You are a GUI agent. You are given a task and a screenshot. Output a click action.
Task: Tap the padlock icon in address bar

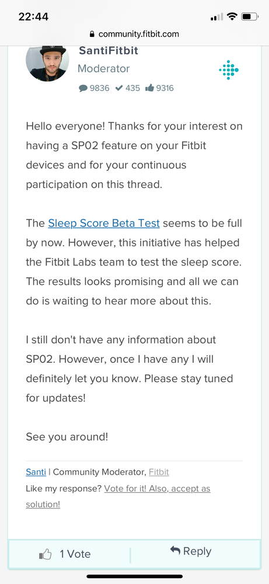pyautogui.click(x=92, y=35)
